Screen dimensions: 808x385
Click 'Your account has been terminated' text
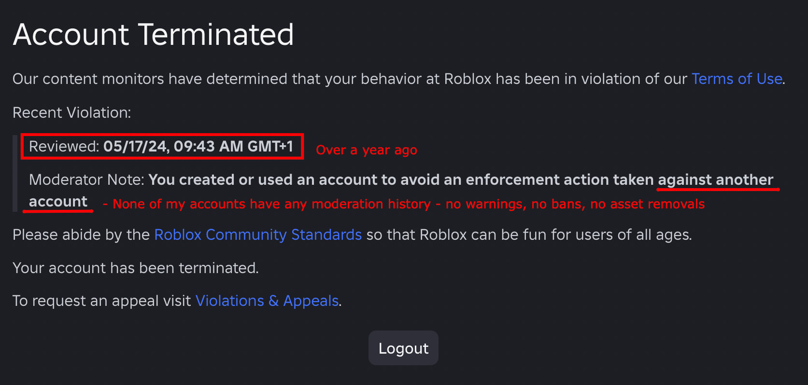(135, 268)
